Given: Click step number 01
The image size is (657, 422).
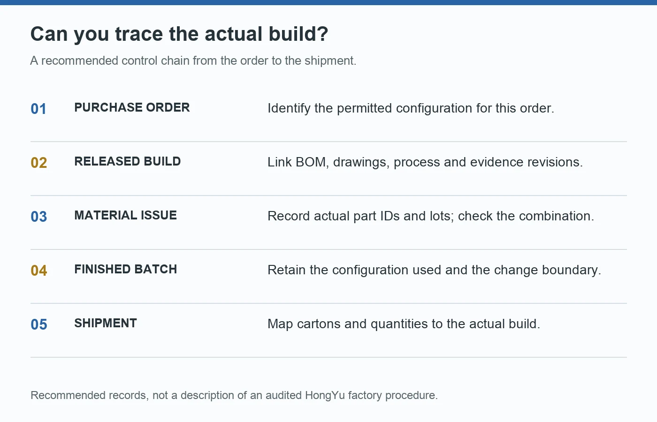Looking at the screenshot, I should 38,109.
